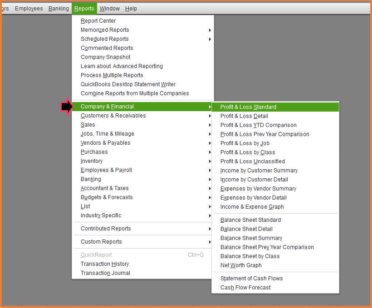Open Profit & Loss YTD Comparison
Screen dimensions: 372x308
coord(275,125)
